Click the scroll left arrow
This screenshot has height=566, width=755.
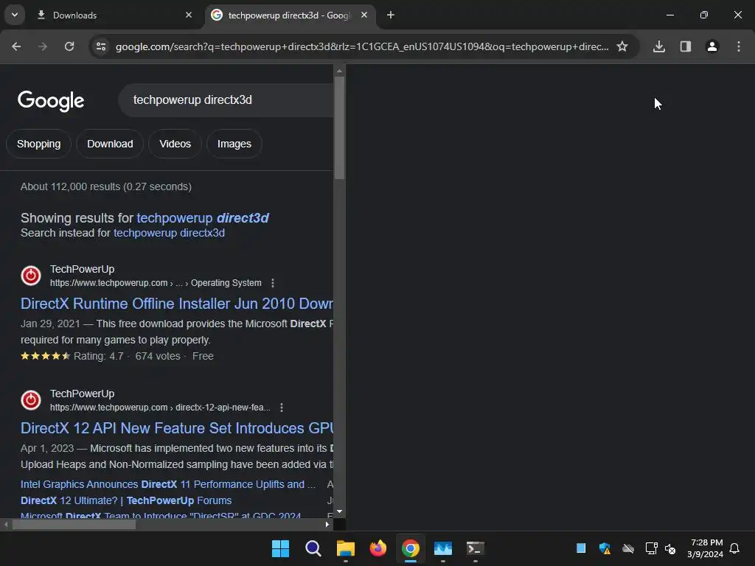[6, 525]
